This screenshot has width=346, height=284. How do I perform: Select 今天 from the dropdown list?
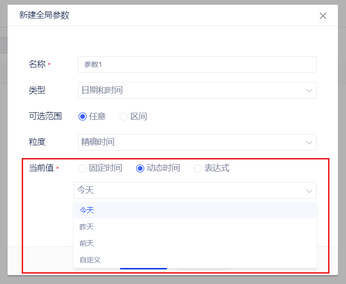87,210
